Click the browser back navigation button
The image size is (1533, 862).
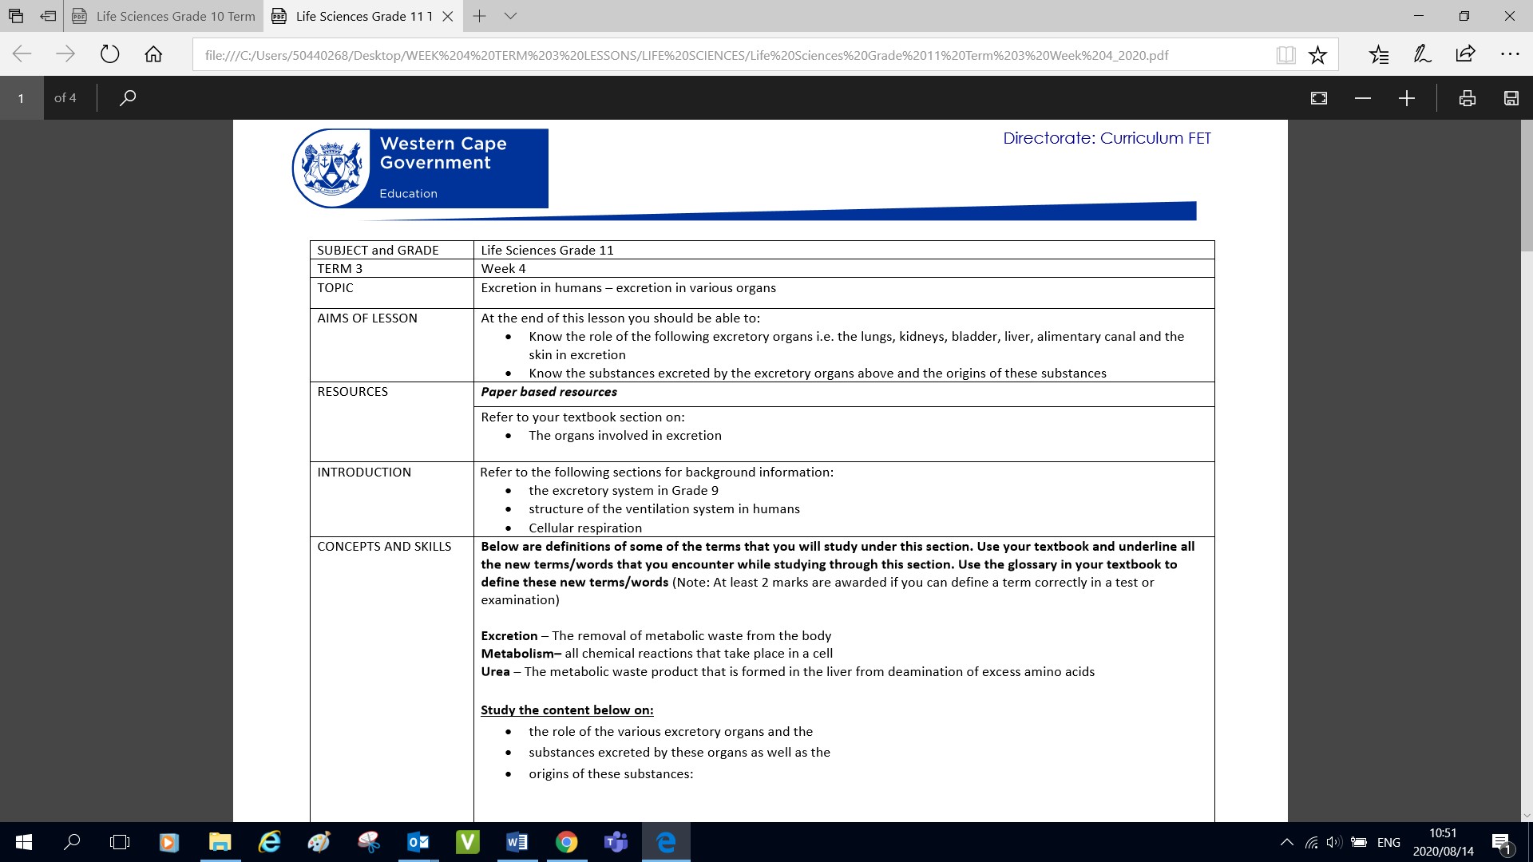pos(23,55)
